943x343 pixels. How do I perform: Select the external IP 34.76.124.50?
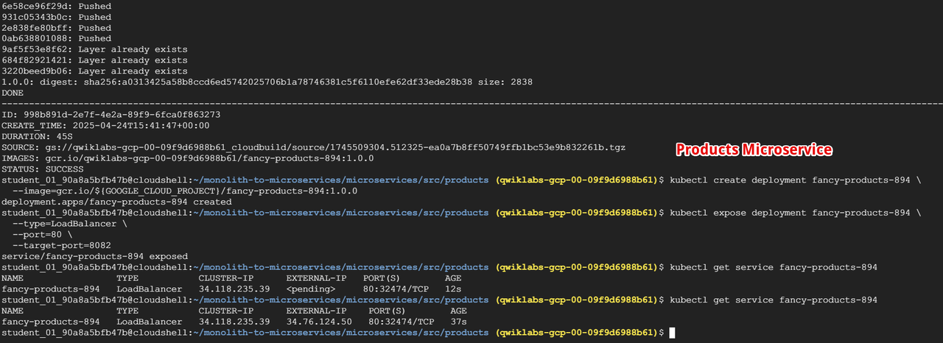319,322
